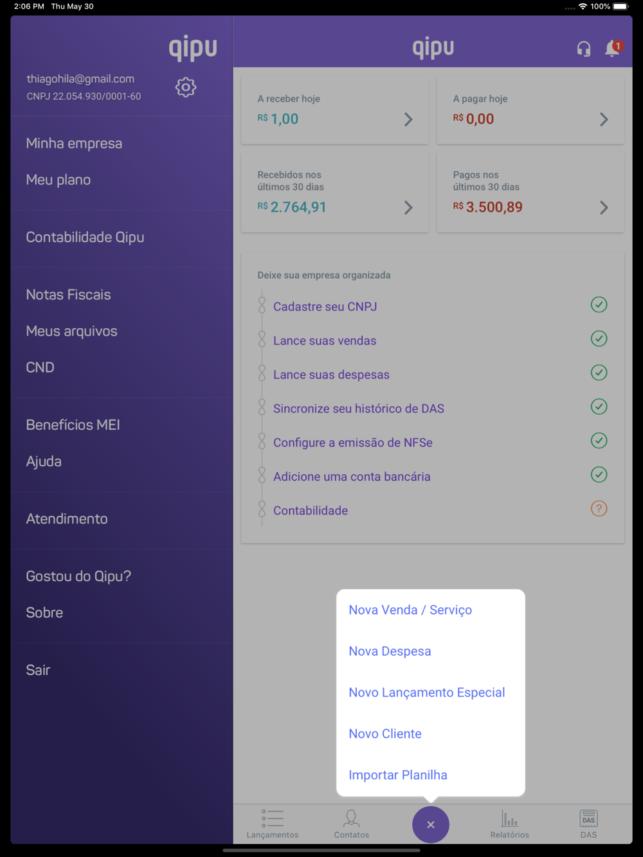This screenshot has height=857, width=643.
Task: Select Nova Venda / Serviço
Action: (x=410, y=610)
